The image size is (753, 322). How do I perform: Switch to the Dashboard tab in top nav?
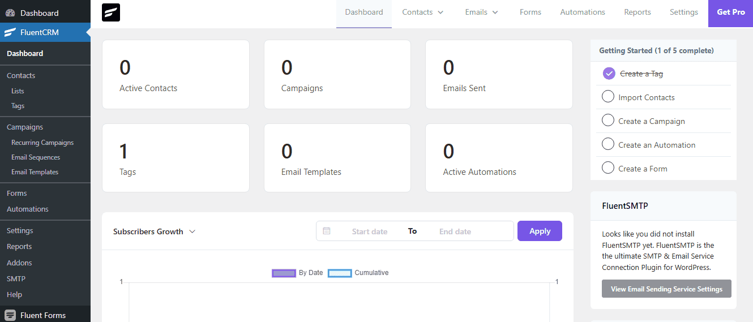[x=364, y=14]
